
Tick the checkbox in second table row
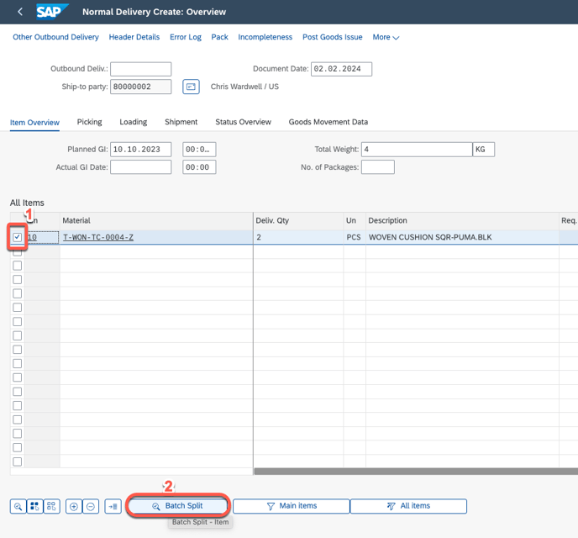(x=18, y=251)
